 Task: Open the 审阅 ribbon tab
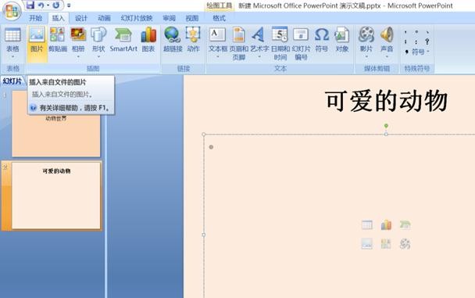point(169,18)
